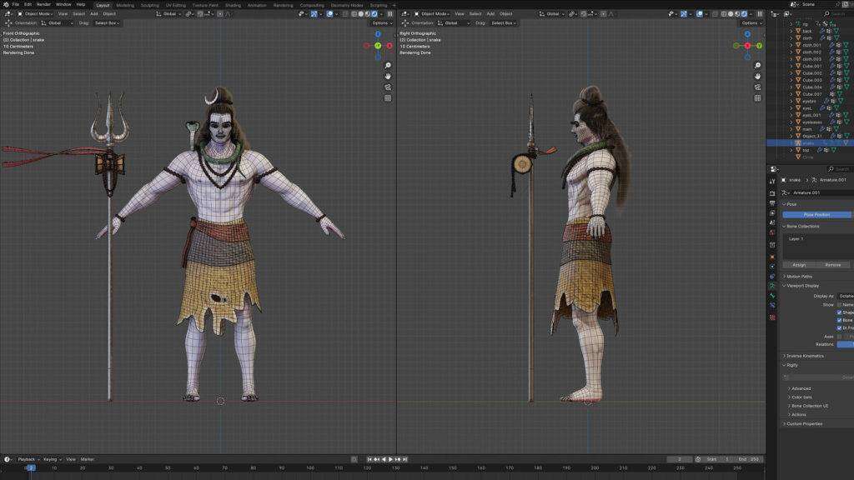This screenshot has height=480, width=854.
Task: Expand the Inverse Kinematics panel
Action: (x=803, y=356)
